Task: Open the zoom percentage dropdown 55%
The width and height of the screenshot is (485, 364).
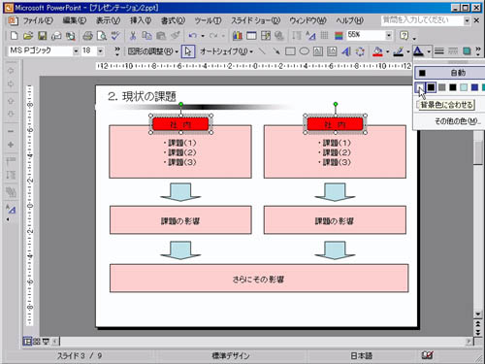Action: pyautogui.click(x=389, y=35)
